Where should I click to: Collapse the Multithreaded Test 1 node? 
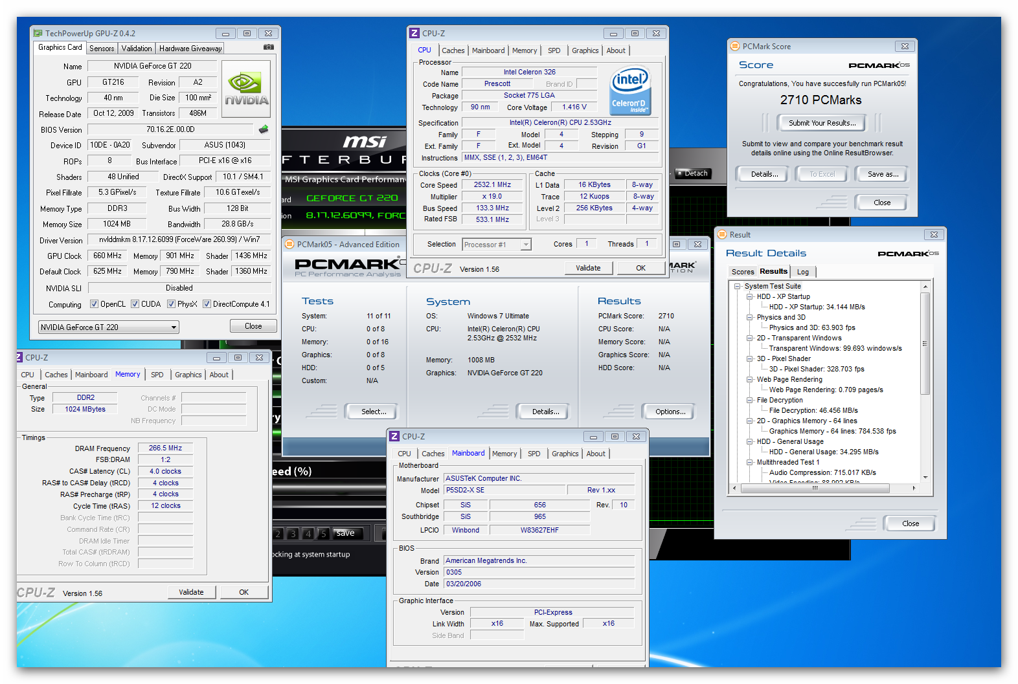point(749,462)
